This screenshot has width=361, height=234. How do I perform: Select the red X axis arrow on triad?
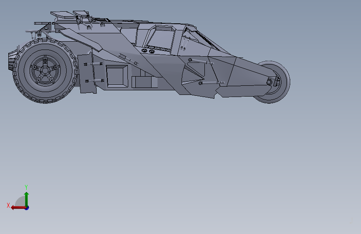point(18,208)
